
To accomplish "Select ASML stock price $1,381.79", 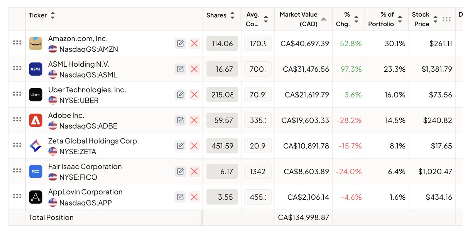I will 436,69.
